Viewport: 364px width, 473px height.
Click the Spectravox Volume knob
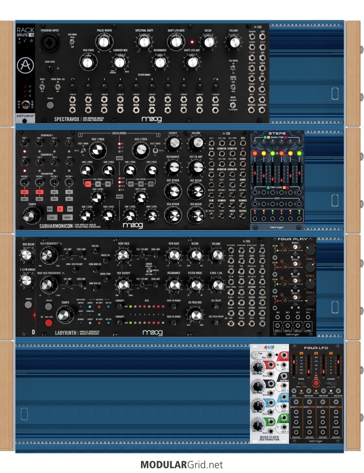coord(234,43)
